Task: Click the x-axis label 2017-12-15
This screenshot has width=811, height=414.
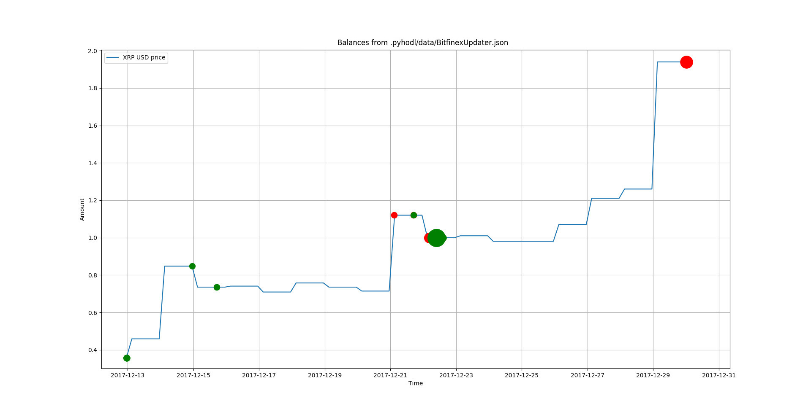Action: [193, 375]
